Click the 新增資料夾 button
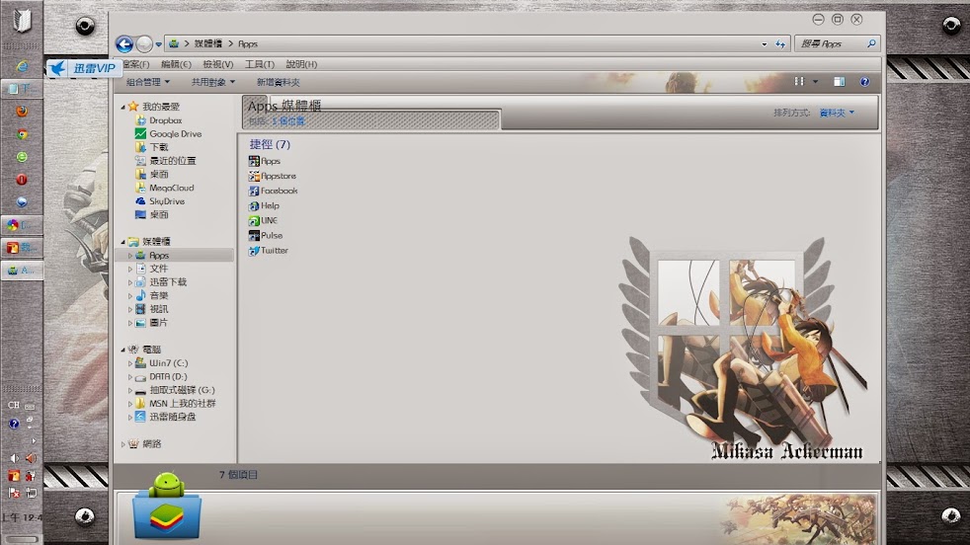This screenshot has width=970, height=545. pos(278,82)
